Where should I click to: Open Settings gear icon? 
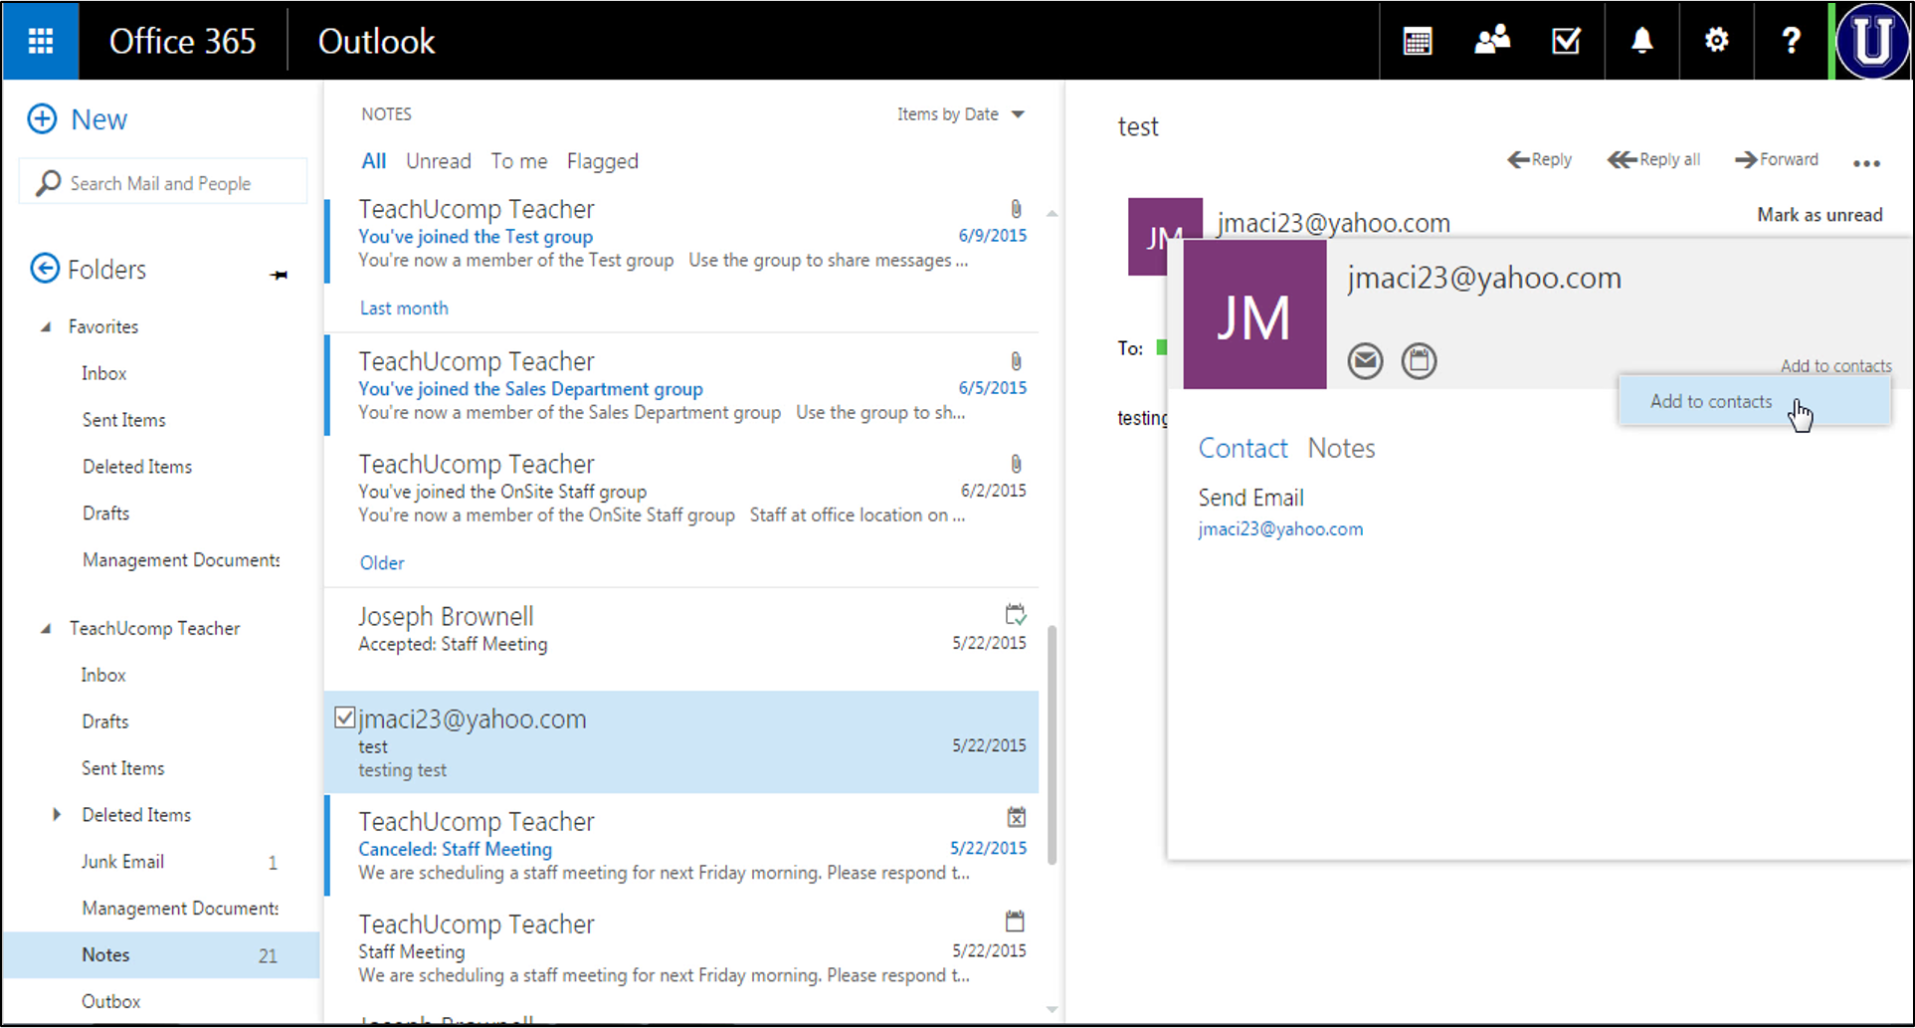pos(1716,41)
